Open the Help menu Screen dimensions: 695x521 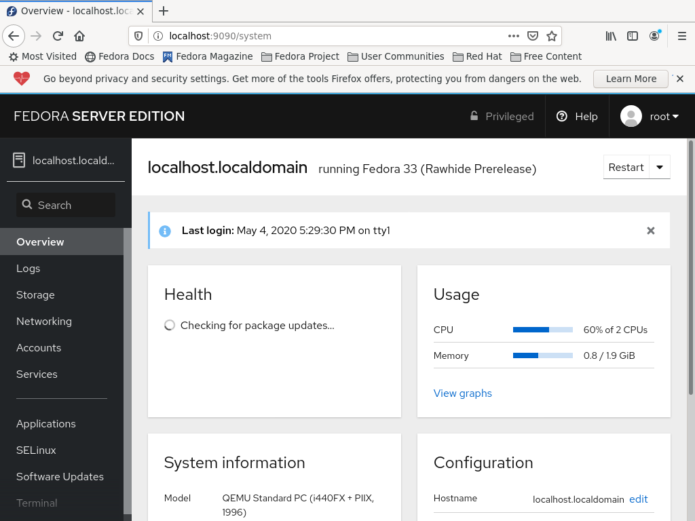(577, 116)
